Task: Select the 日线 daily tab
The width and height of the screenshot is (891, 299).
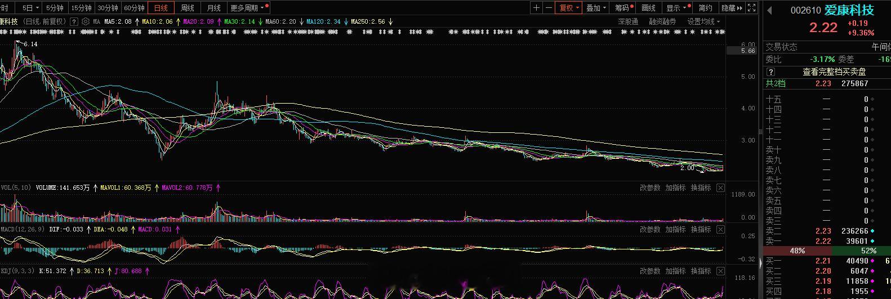Action: click(161, 8)
